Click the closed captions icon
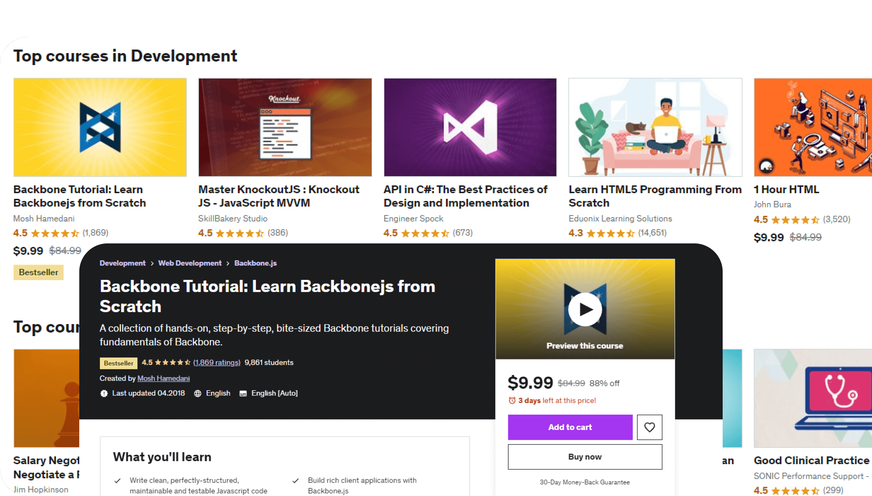The width and height of the screenshot is (872, 496). 243,393
